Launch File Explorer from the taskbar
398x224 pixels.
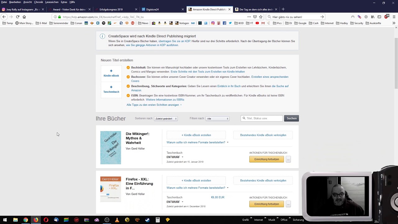tap(15, 220)
